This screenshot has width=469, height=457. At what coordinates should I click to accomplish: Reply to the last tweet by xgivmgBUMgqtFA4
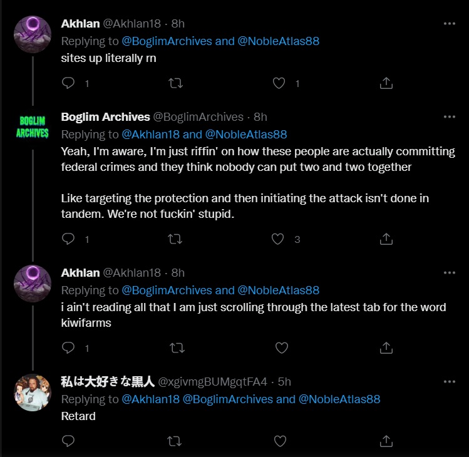[69, 441]
